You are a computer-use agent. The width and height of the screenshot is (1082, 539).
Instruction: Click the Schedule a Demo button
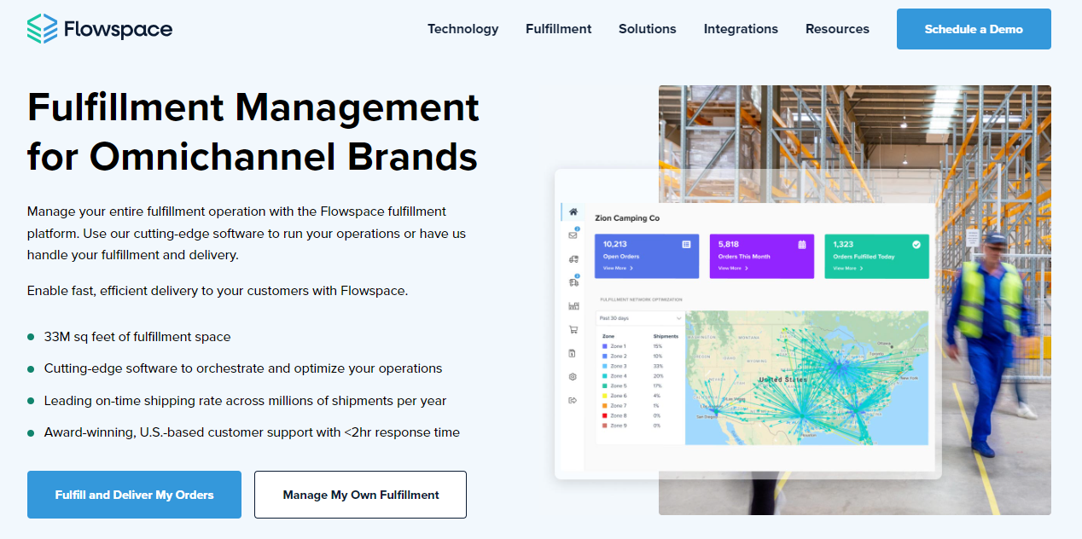[974, 29]
